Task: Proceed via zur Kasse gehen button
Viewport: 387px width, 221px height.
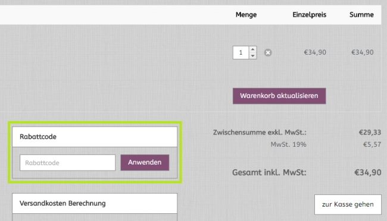Action: [x=348, y=204]
